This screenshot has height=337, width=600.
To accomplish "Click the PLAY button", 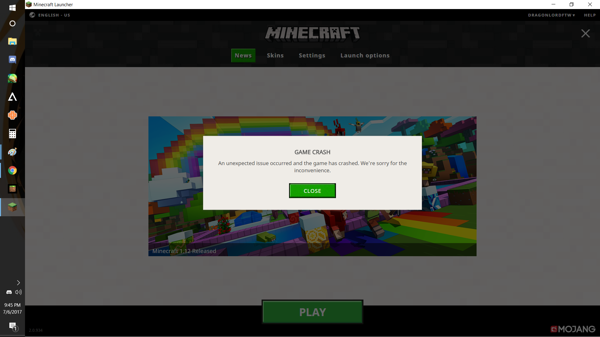I will (312, 312).
